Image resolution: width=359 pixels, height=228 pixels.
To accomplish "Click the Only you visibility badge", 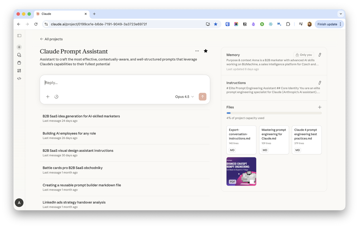I will point(304,55).
